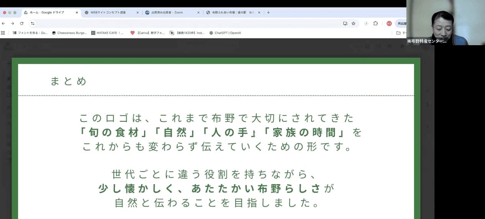The image size is (485, 219).
Task: Close the ホーム - Google ドライブ tab
Action: pos(77,13)
